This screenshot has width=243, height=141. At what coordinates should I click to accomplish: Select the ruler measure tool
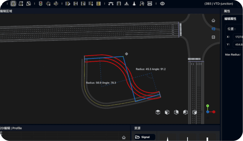150,4
